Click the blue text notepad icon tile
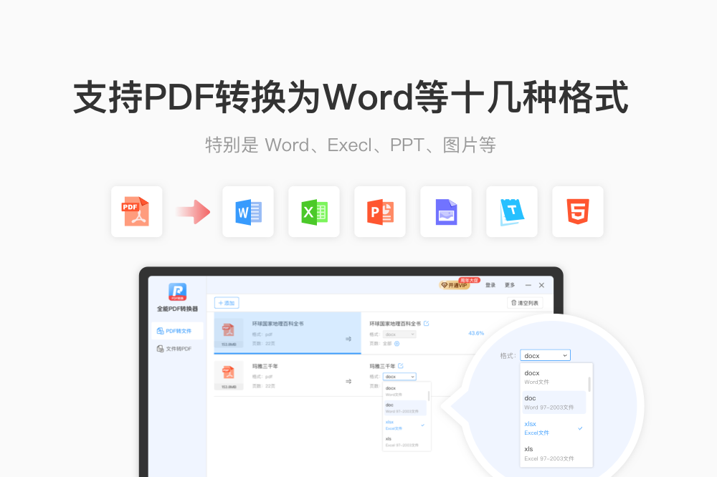This screenshot has width=717, height=477. point(512,211)
